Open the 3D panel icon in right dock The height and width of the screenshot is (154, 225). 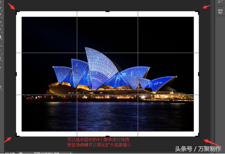tap(220, 11)
